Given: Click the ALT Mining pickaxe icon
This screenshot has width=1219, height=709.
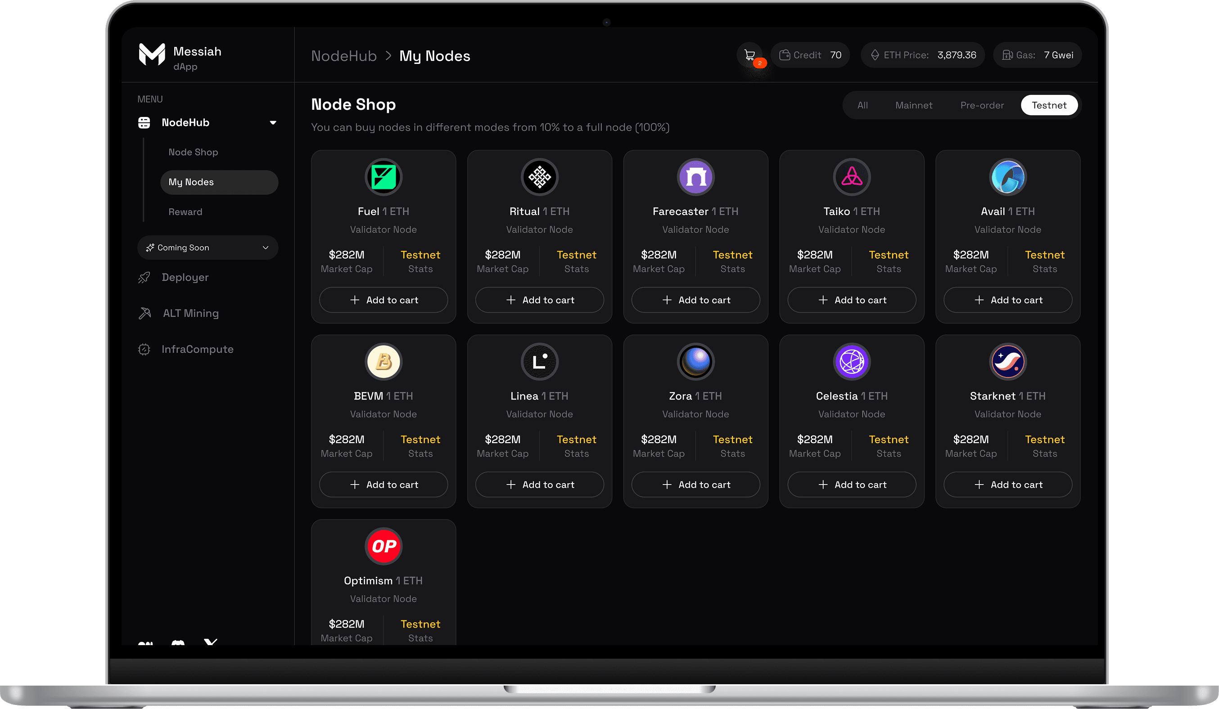Looking at the screenshot, I should point(144,313).
